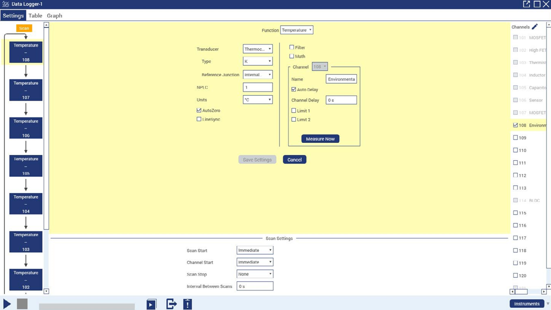Open the thermocouple Type dropdown
The height and width of the screenshot is (310, 551).
click(x=258, y=61)
